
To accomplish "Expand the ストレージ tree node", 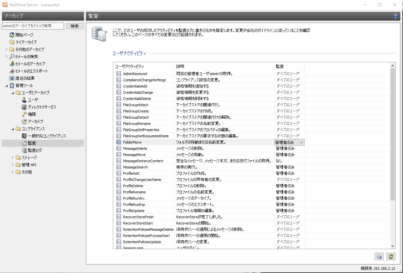I will tap(13, 158).
